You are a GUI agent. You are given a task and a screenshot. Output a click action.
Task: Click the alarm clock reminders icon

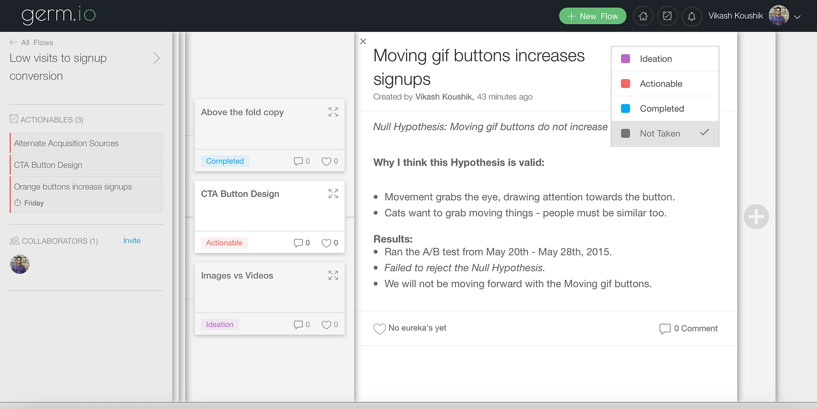point(667,16)
